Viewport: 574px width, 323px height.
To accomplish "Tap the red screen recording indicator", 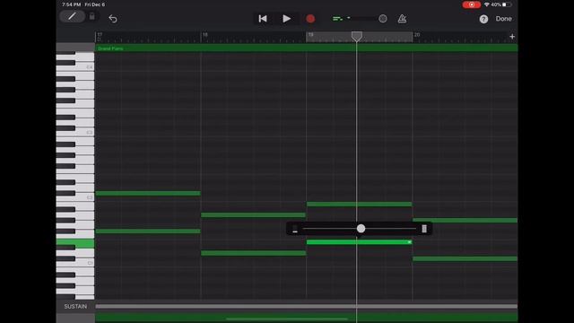I will click(x=472, y=4).
